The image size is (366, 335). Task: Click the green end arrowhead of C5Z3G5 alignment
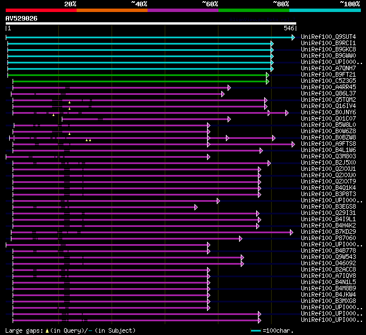click(268, 81)
